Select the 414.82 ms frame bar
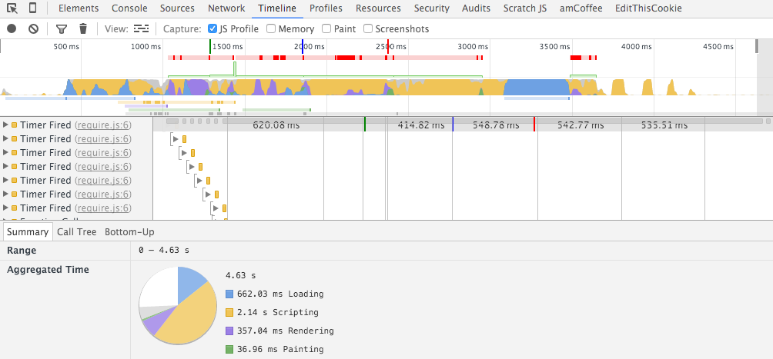 click(x=420, y=125)
